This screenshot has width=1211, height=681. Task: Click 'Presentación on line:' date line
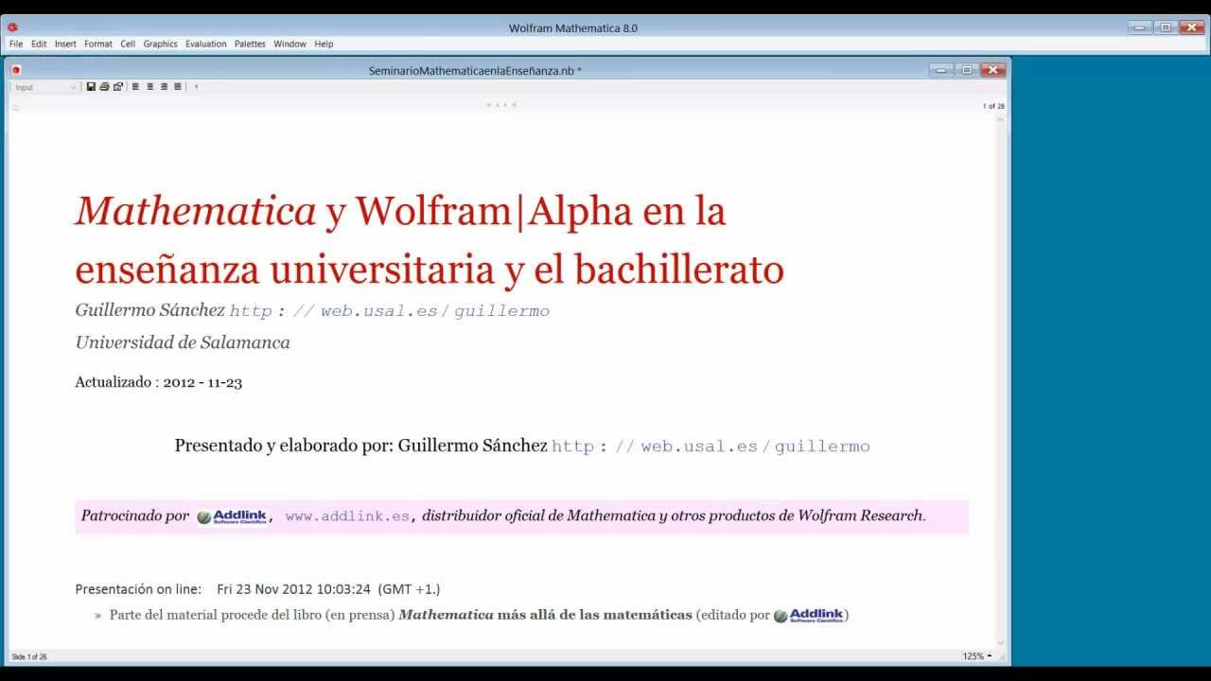coord(257,589)
